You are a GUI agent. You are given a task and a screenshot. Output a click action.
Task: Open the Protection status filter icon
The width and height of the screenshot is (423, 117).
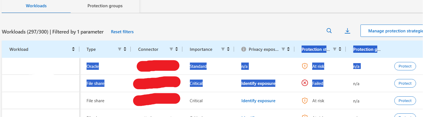coord(334,49)
